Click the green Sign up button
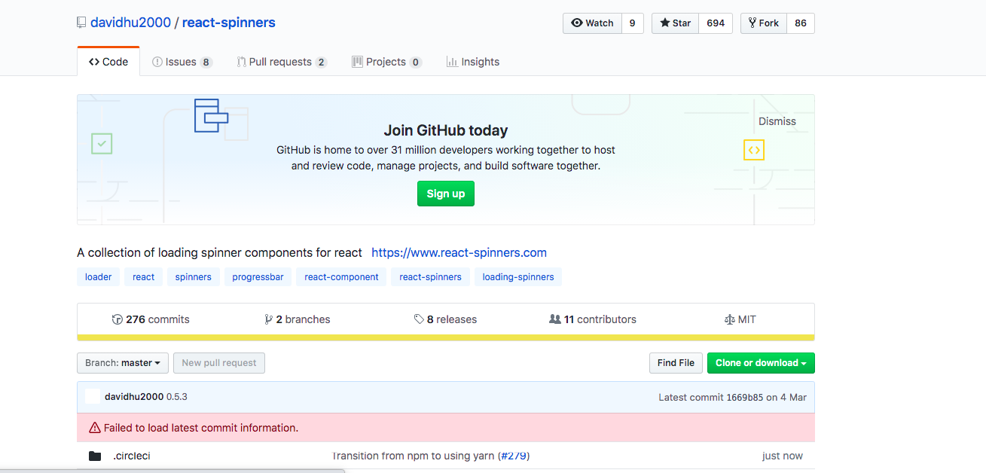986x473 pixels. point(446,194)
